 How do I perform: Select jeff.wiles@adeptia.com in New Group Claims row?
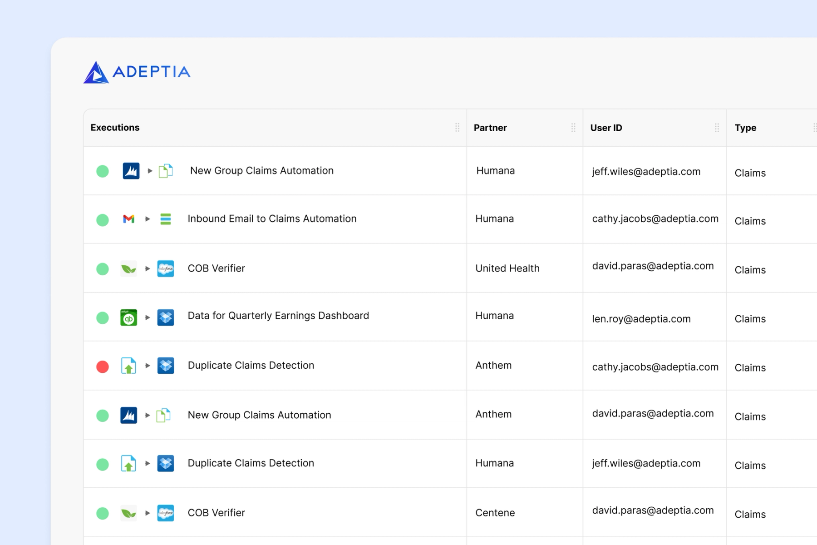(x=646, y=172)
